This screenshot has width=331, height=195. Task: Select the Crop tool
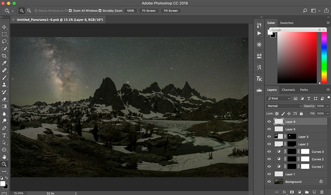coord(4,55)
